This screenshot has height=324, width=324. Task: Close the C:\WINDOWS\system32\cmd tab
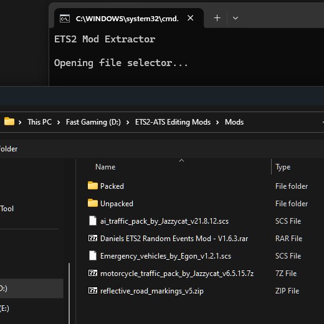click(190, 18)
